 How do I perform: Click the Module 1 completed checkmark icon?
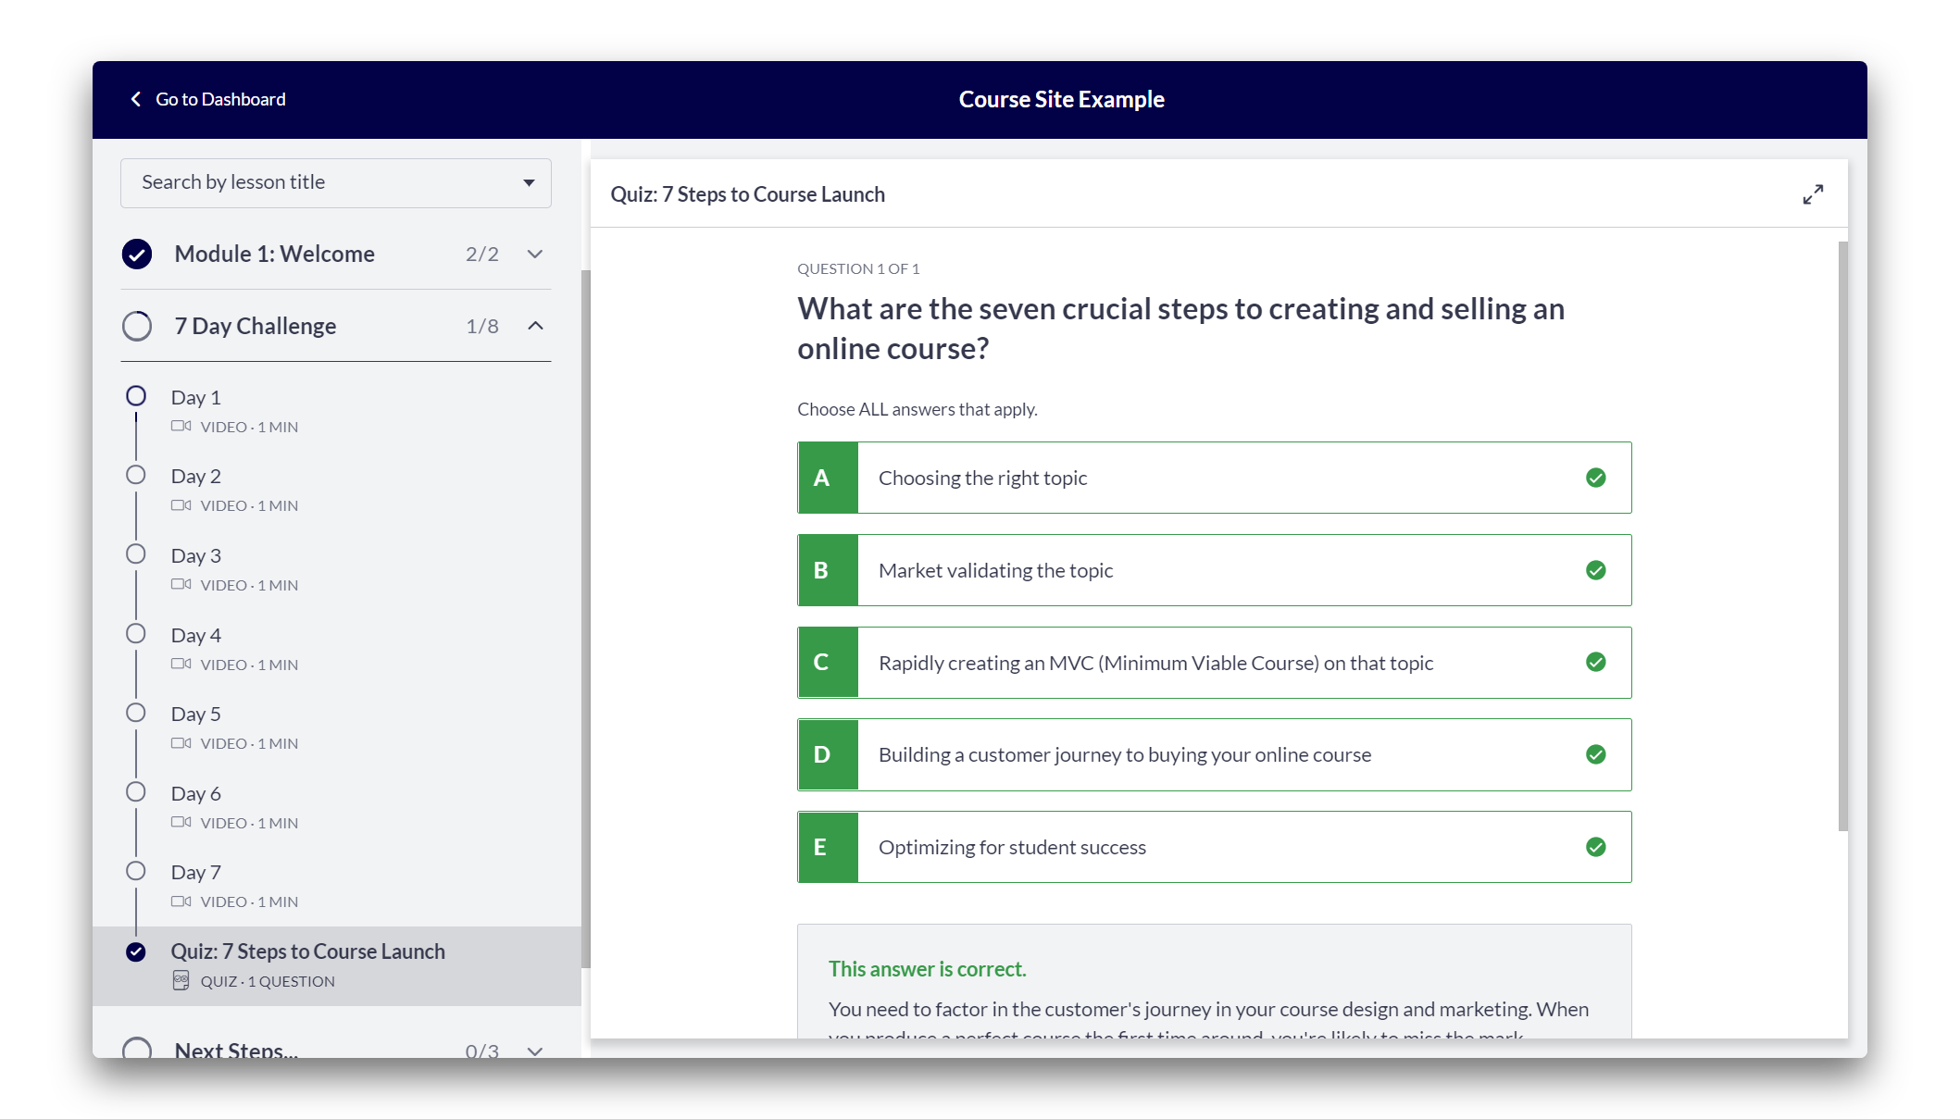click(137, 254)
